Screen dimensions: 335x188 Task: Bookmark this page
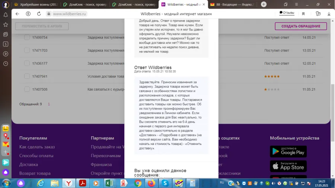pyautogui.click(x=303, y=14)
